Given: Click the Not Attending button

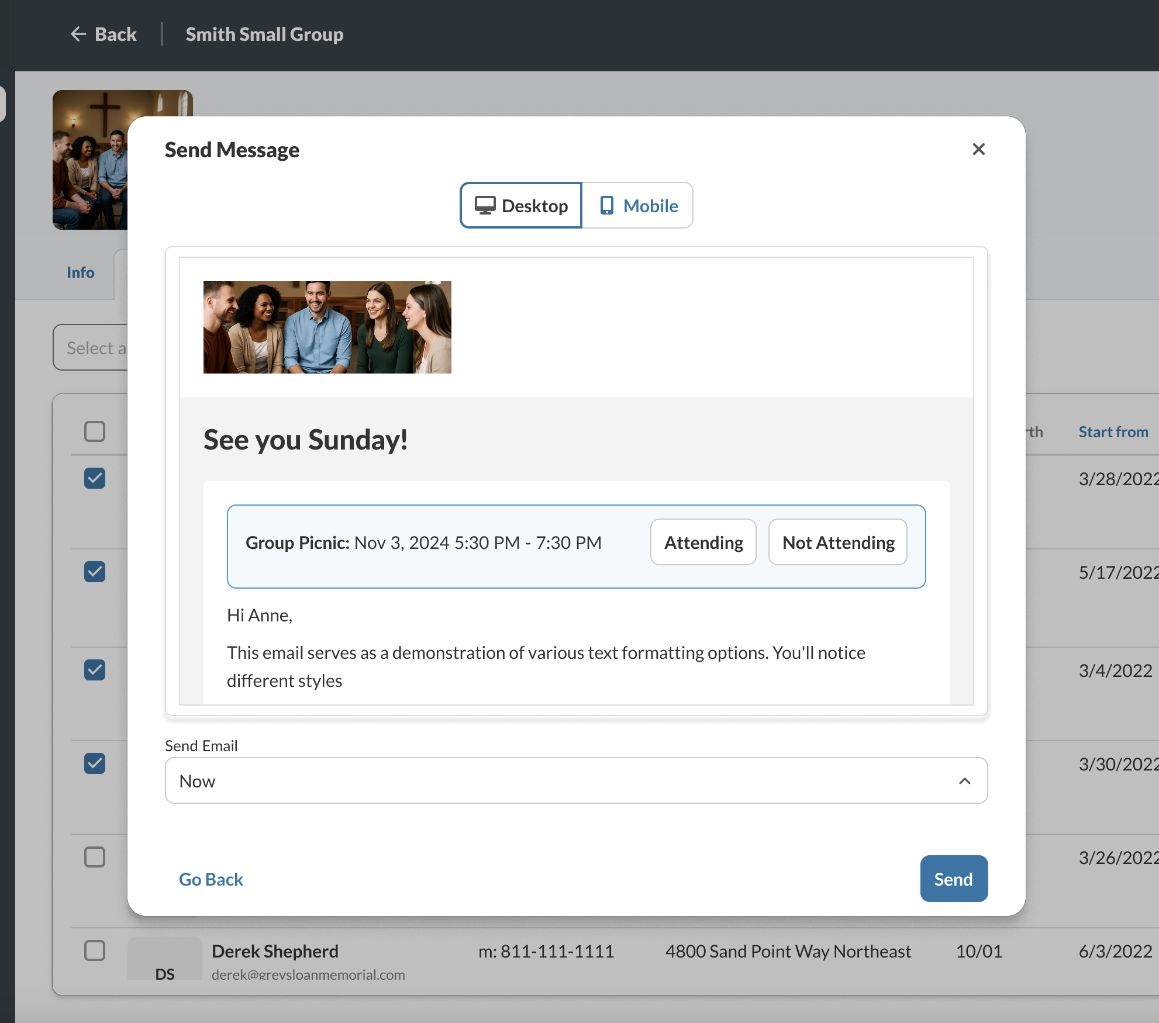Looking at the screenshot, I should (837, 542).
